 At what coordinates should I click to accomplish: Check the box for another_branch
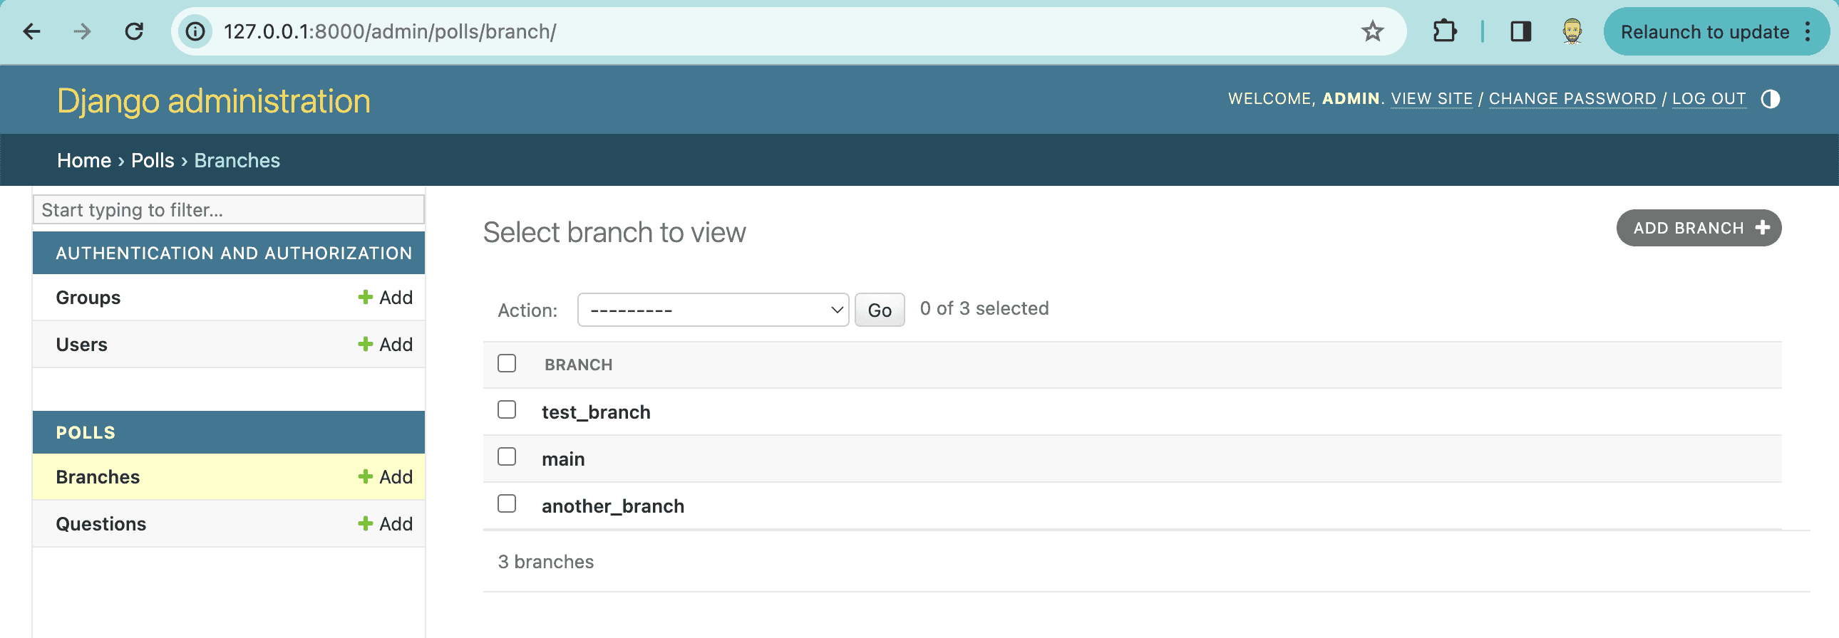[507, 504]
